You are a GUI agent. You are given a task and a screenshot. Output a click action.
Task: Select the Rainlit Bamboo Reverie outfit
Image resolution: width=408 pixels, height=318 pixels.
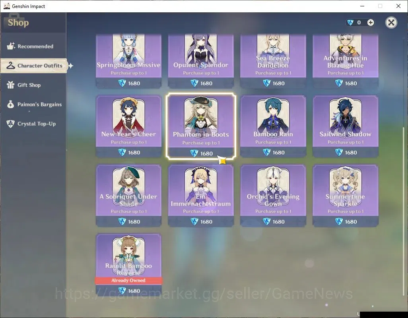(x=128, y=264)
